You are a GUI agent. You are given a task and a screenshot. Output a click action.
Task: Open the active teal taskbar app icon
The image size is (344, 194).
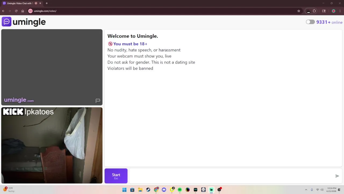[212, 190]
